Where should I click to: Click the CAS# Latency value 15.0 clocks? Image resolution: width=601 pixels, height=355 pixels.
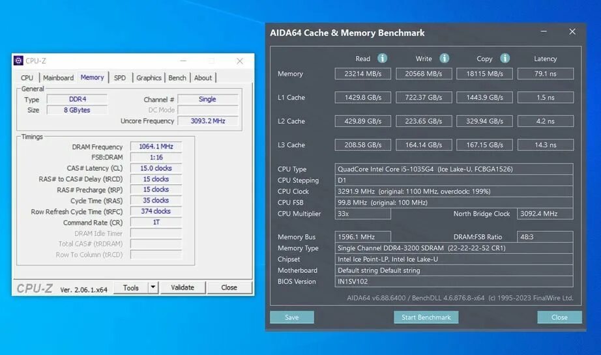click(x=156, y=168)
